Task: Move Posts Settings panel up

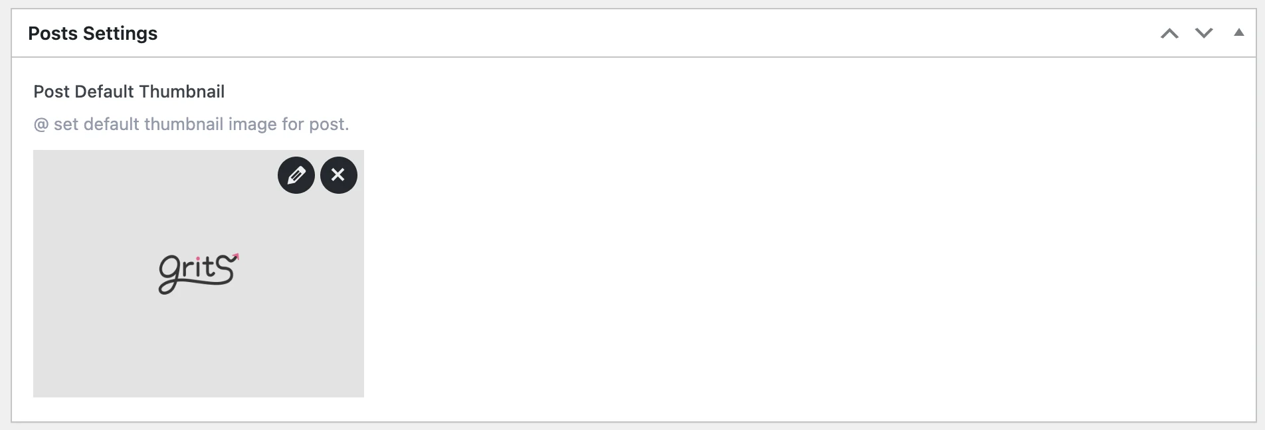Action: 1169,33
